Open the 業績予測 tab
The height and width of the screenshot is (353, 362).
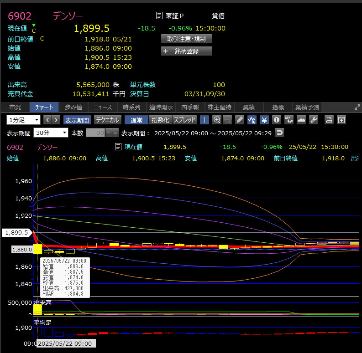point(307,107)
